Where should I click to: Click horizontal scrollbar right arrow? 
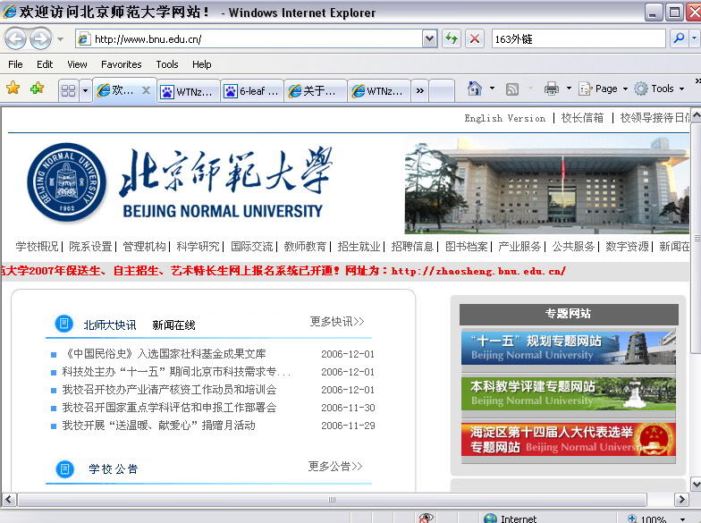(681, 499)
